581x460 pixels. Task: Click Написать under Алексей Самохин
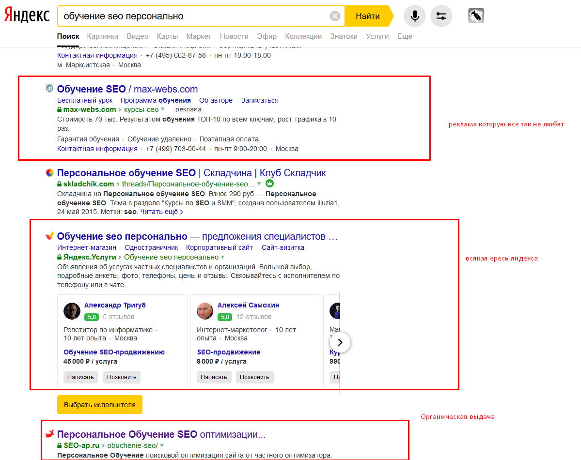point(214,377)
